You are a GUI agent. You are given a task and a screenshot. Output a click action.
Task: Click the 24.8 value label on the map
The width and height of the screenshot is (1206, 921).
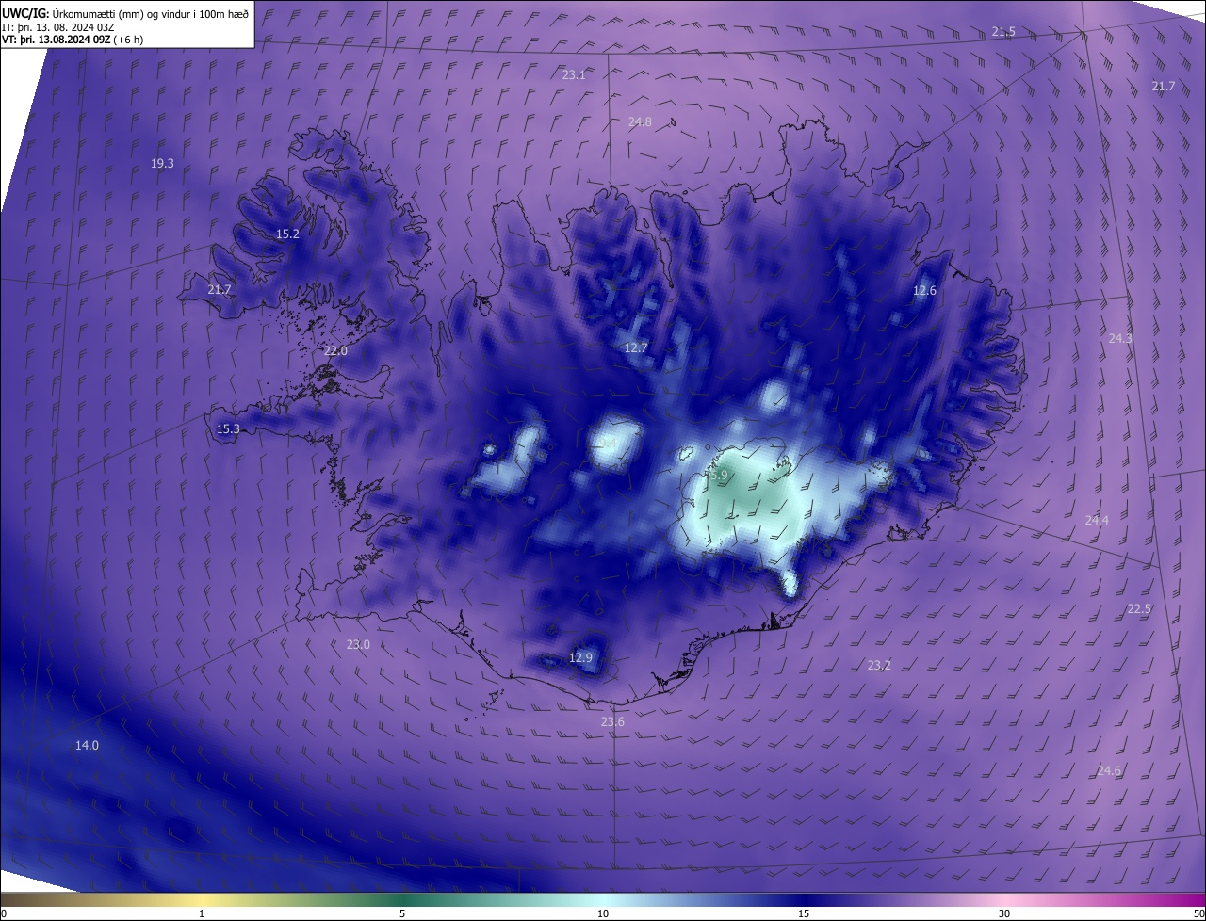pos(640,121)
